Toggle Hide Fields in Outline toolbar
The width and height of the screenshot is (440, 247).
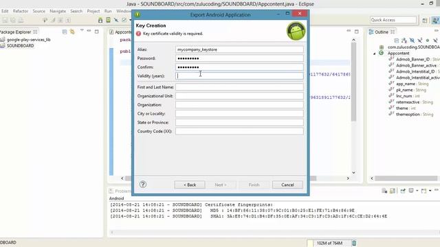412,40
